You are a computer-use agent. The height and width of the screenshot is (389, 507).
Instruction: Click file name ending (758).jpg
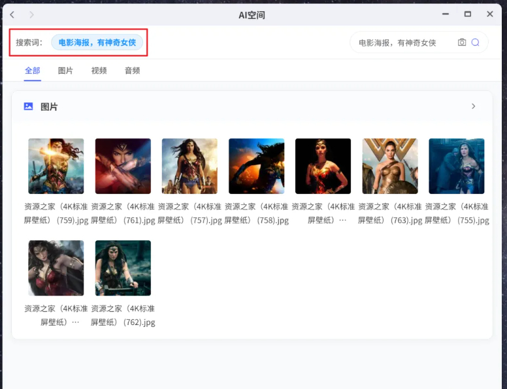[256, 213]
